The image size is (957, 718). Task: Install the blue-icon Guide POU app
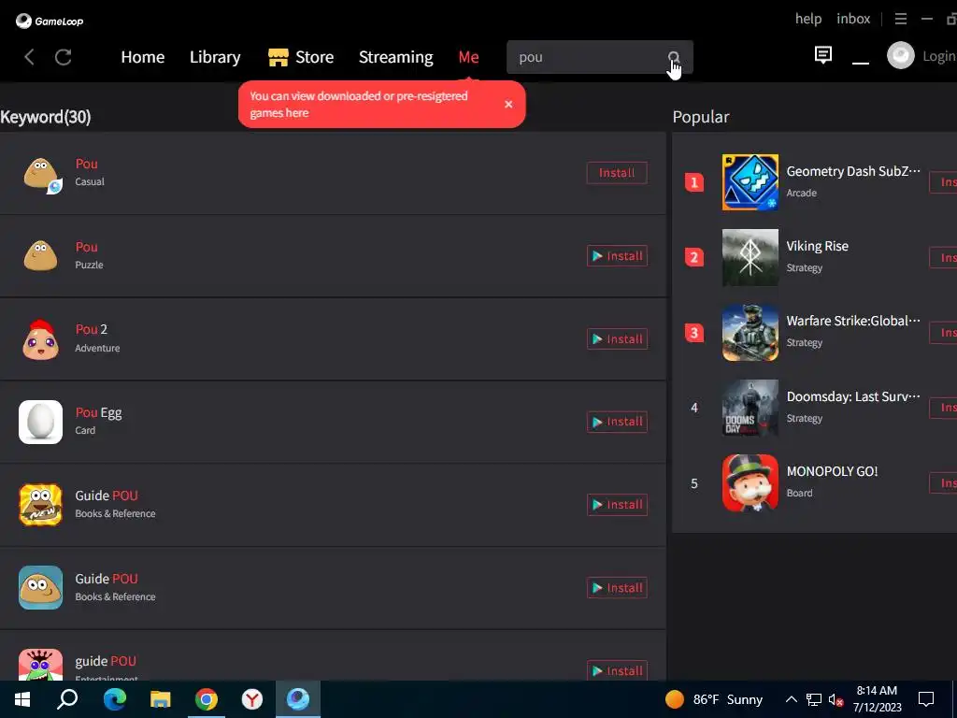[617, 588]
